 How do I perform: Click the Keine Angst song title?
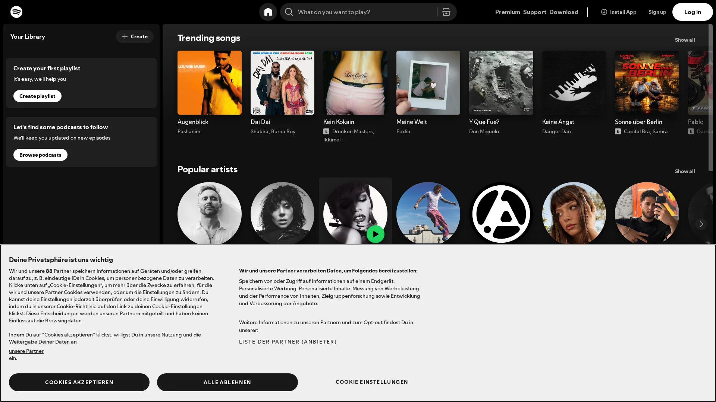[558, 122]
